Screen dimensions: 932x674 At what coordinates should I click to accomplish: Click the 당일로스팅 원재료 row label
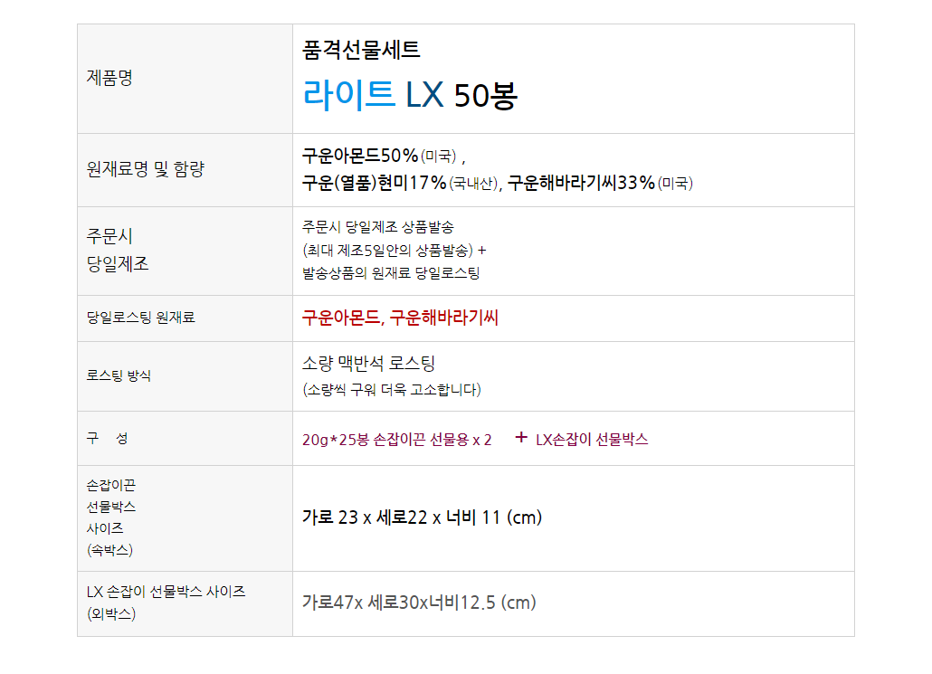(x=141, y=318)
